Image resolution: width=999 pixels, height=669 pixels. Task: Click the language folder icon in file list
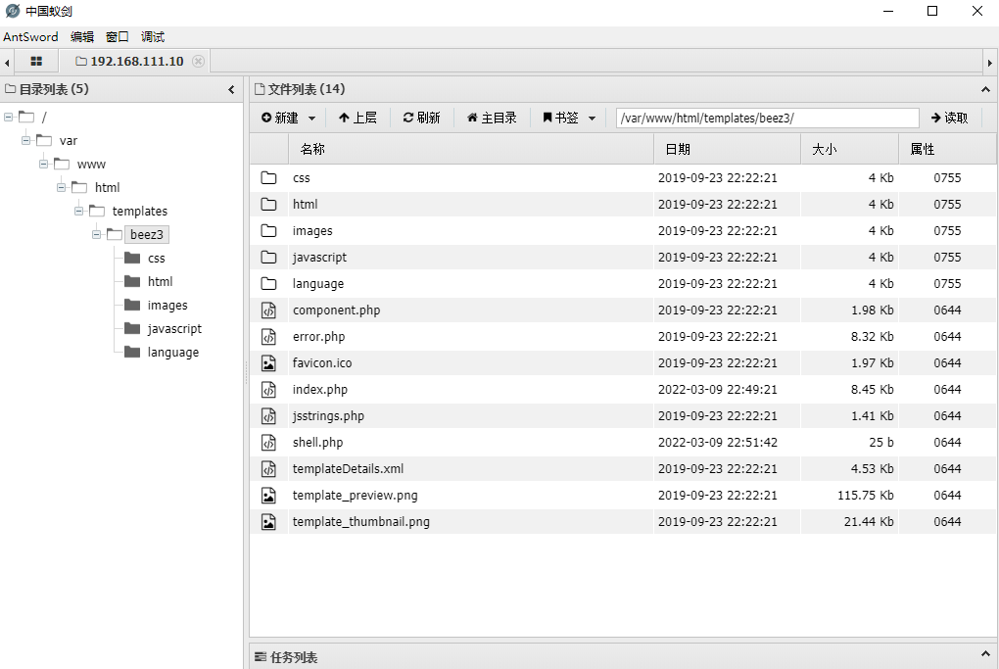[269, 283]
